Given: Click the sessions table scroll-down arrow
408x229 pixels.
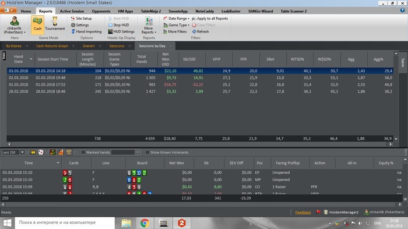Looking at the screenshot, I should click(396, 139).
